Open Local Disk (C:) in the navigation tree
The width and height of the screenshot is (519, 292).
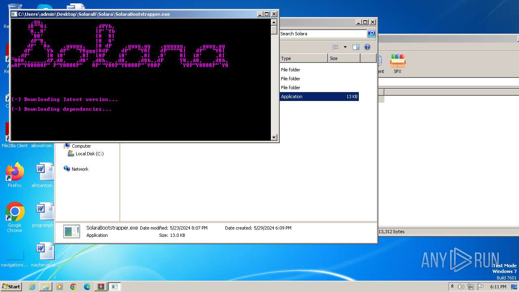pyautogui.click(x=89, y=154)
